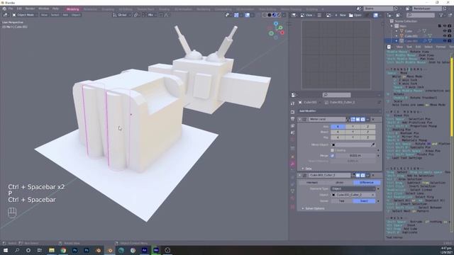Screen dimensions: 454x255
Task: Open the Window menu
Action: (44, 8)
